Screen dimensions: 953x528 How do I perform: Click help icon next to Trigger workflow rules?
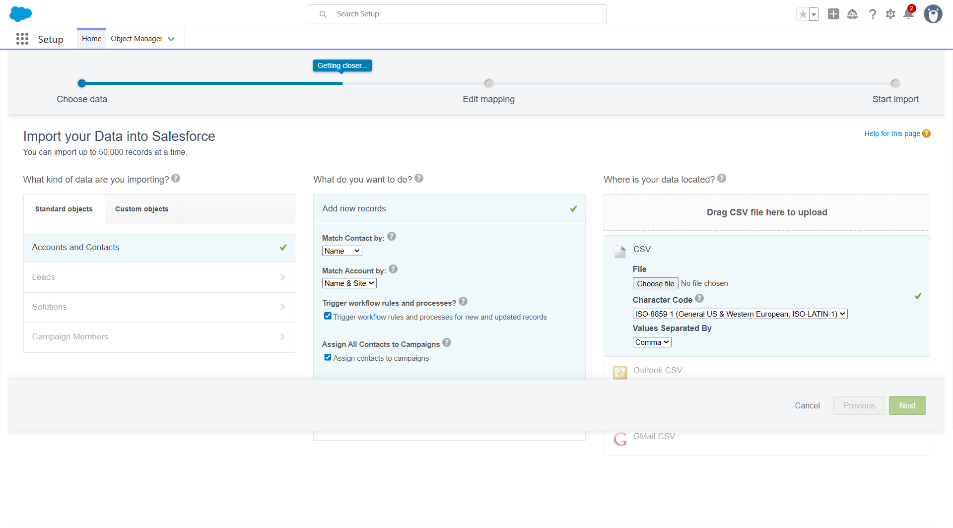(463, 301)
